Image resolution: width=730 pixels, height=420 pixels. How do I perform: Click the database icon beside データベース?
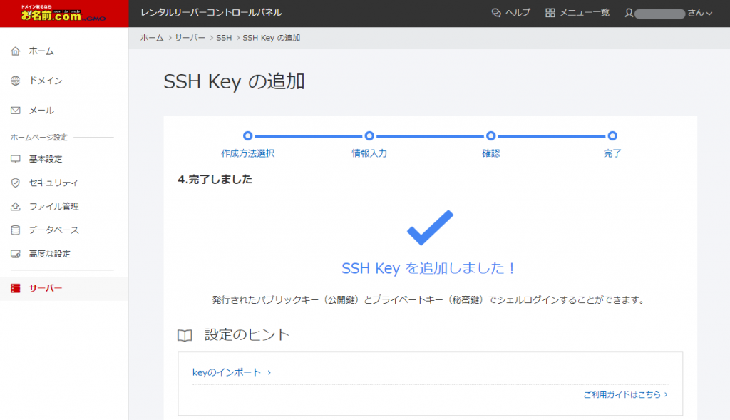point(16,230)
